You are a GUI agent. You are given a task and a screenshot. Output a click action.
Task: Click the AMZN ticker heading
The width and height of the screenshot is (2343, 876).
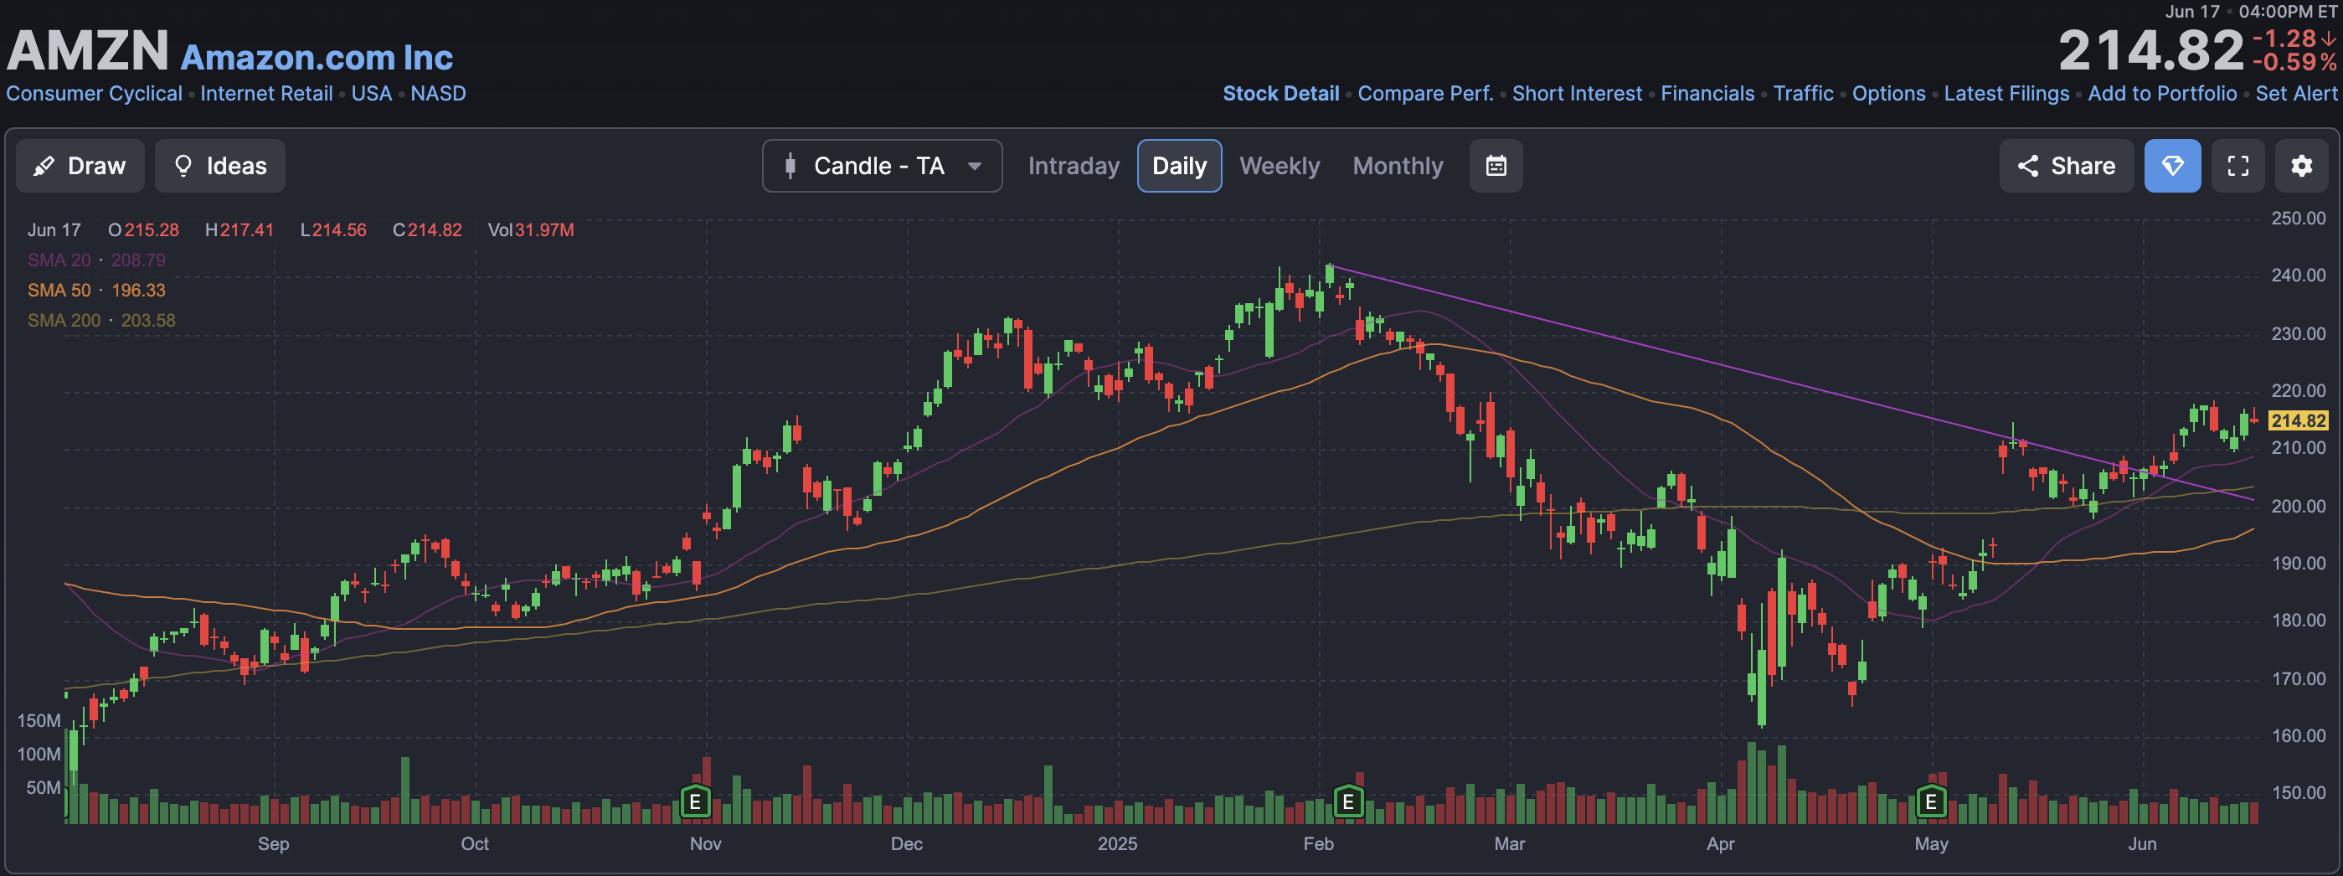[87, 50]
